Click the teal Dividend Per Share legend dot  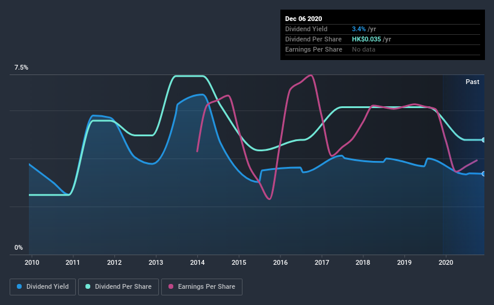[x=88, y=286]
